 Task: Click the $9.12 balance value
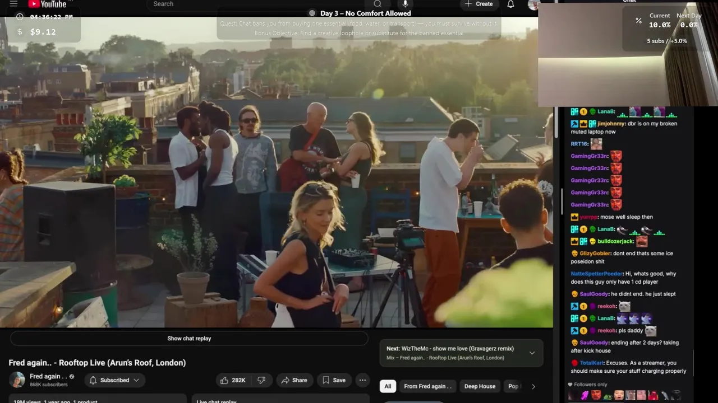[43, 32]
